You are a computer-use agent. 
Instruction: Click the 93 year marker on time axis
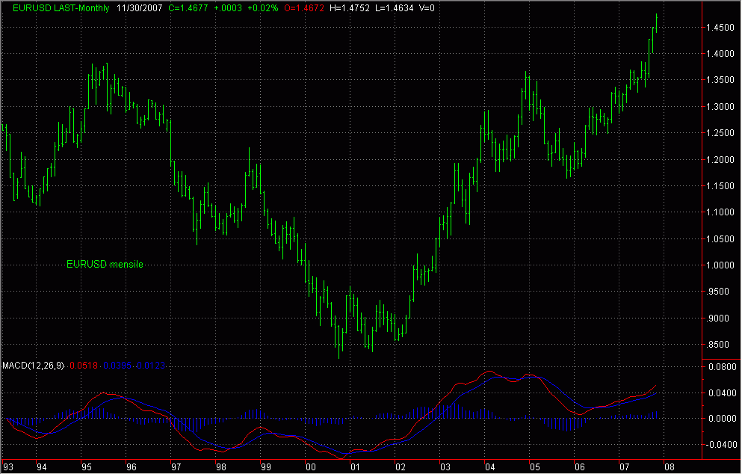pos(7,467)
